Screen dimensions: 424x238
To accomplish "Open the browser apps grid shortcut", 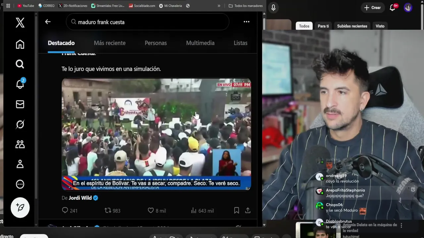I will click(8, 6).
